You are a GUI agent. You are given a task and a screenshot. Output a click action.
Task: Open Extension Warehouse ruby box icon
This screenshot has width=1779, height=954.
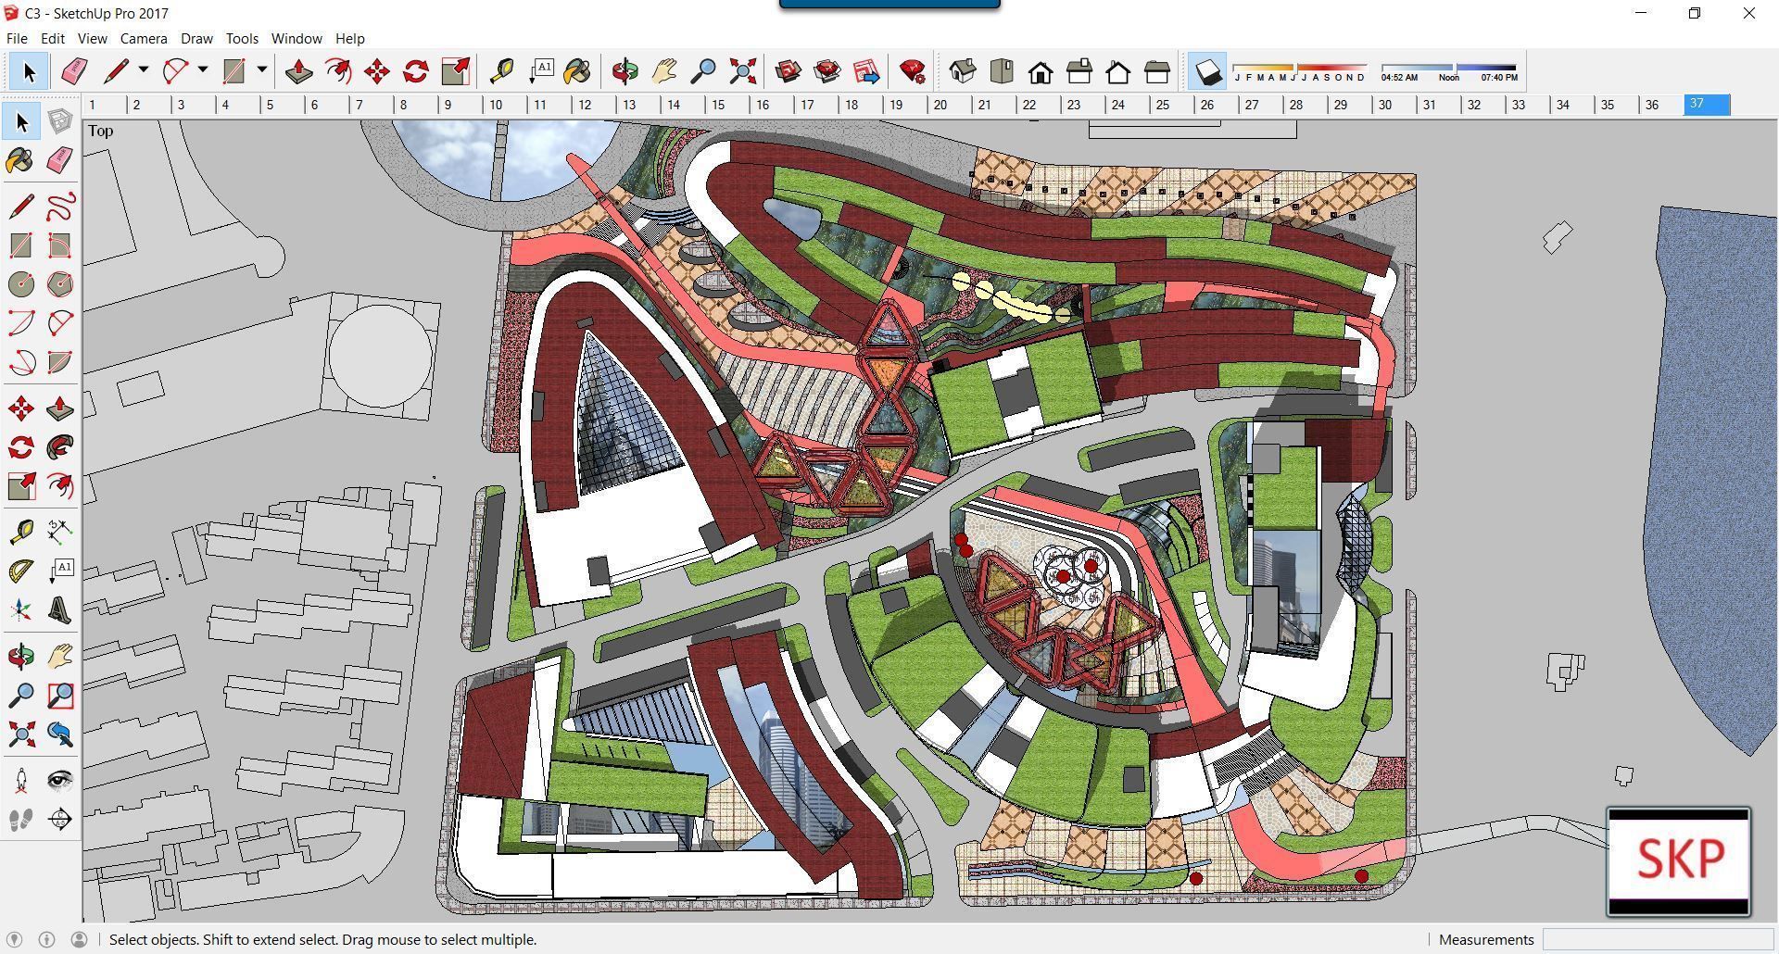point(827,71)
